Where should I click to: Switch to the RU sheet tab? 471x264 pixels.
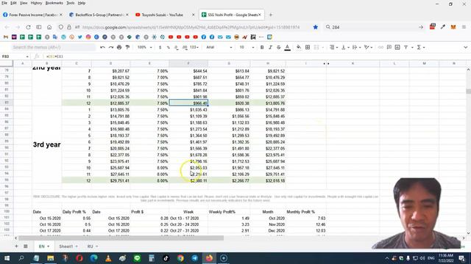90,246
